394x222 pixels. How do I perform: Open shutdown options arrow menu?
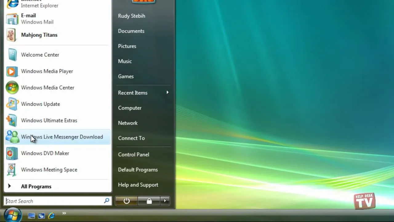tap(165, 201)
